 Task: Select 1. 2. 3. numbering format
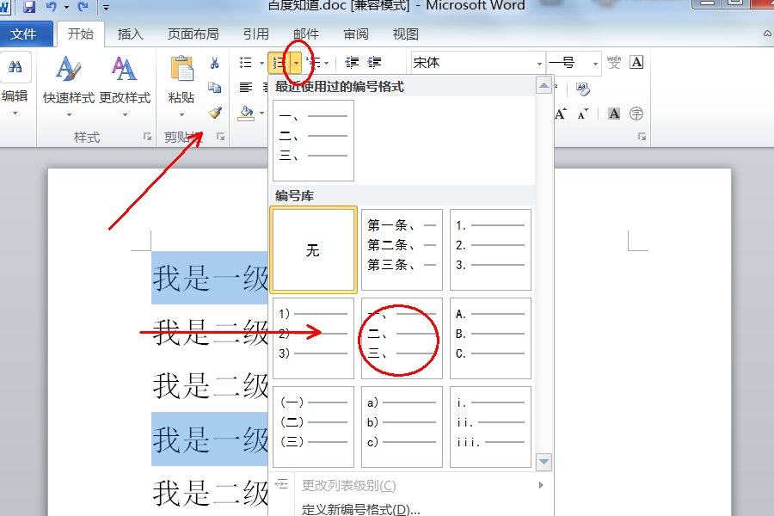coord(491,250)
